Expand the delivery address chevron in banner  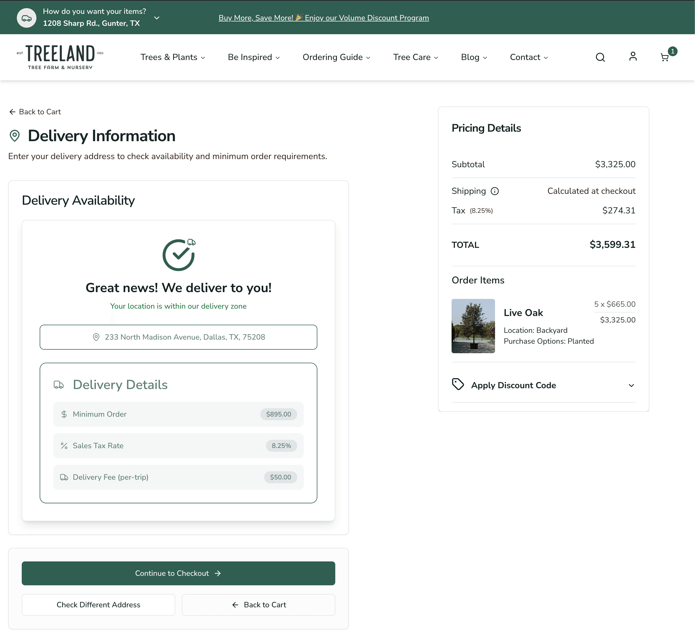click(x=157, y=18)
